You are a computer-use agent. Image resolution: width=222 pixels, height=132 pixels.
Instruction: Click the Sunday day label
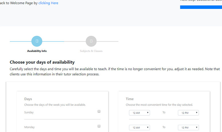tap(29, 112)
